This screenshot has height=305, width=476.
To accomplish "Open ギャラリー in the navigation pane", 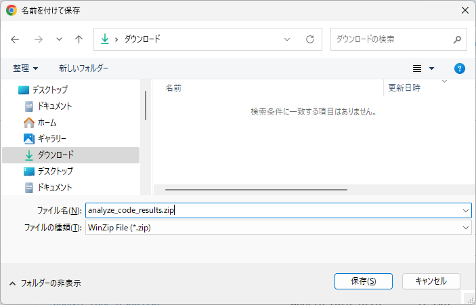I will [45, 138].
